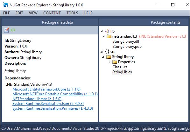Minimize the NuGet Package Explorer window
Screen dimensions: 190x132
[x=158, y=5]
